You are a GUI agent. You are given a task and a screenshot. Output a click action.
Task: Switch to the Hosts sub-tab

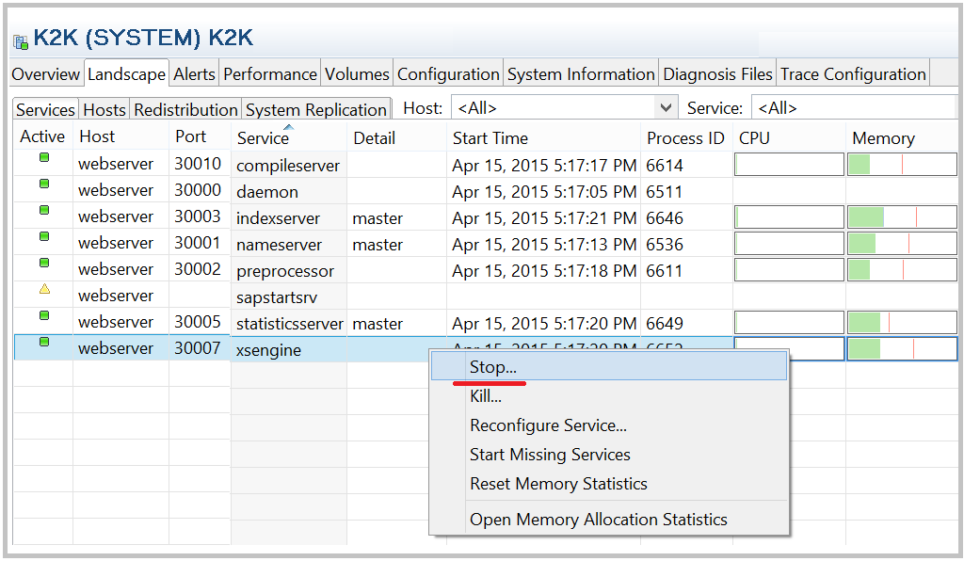click(104, 109)
